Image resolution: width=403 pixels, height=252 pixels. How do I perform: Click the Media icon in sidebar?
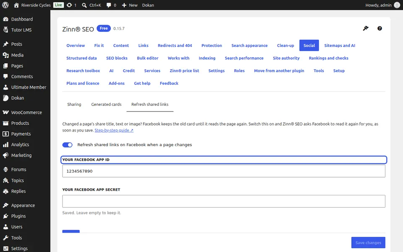click(x=5, y=55)
